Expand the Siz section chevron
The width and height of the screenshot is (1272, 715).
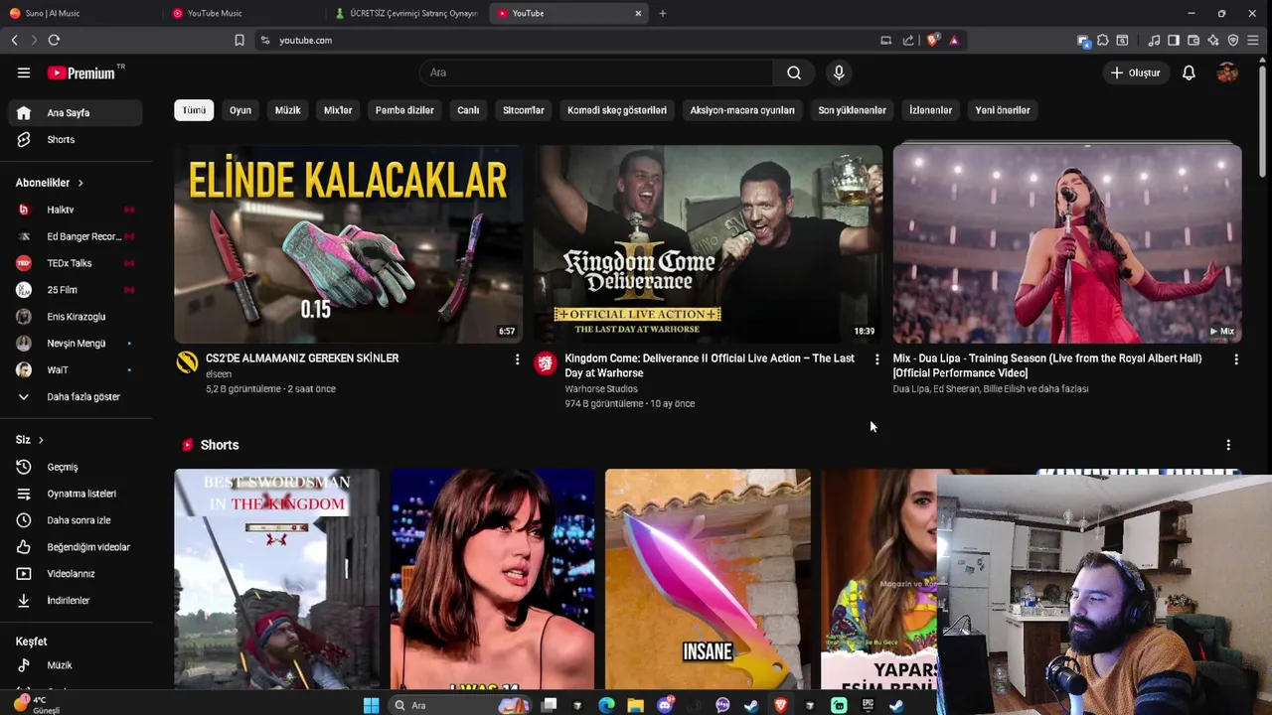coord(41,440)
